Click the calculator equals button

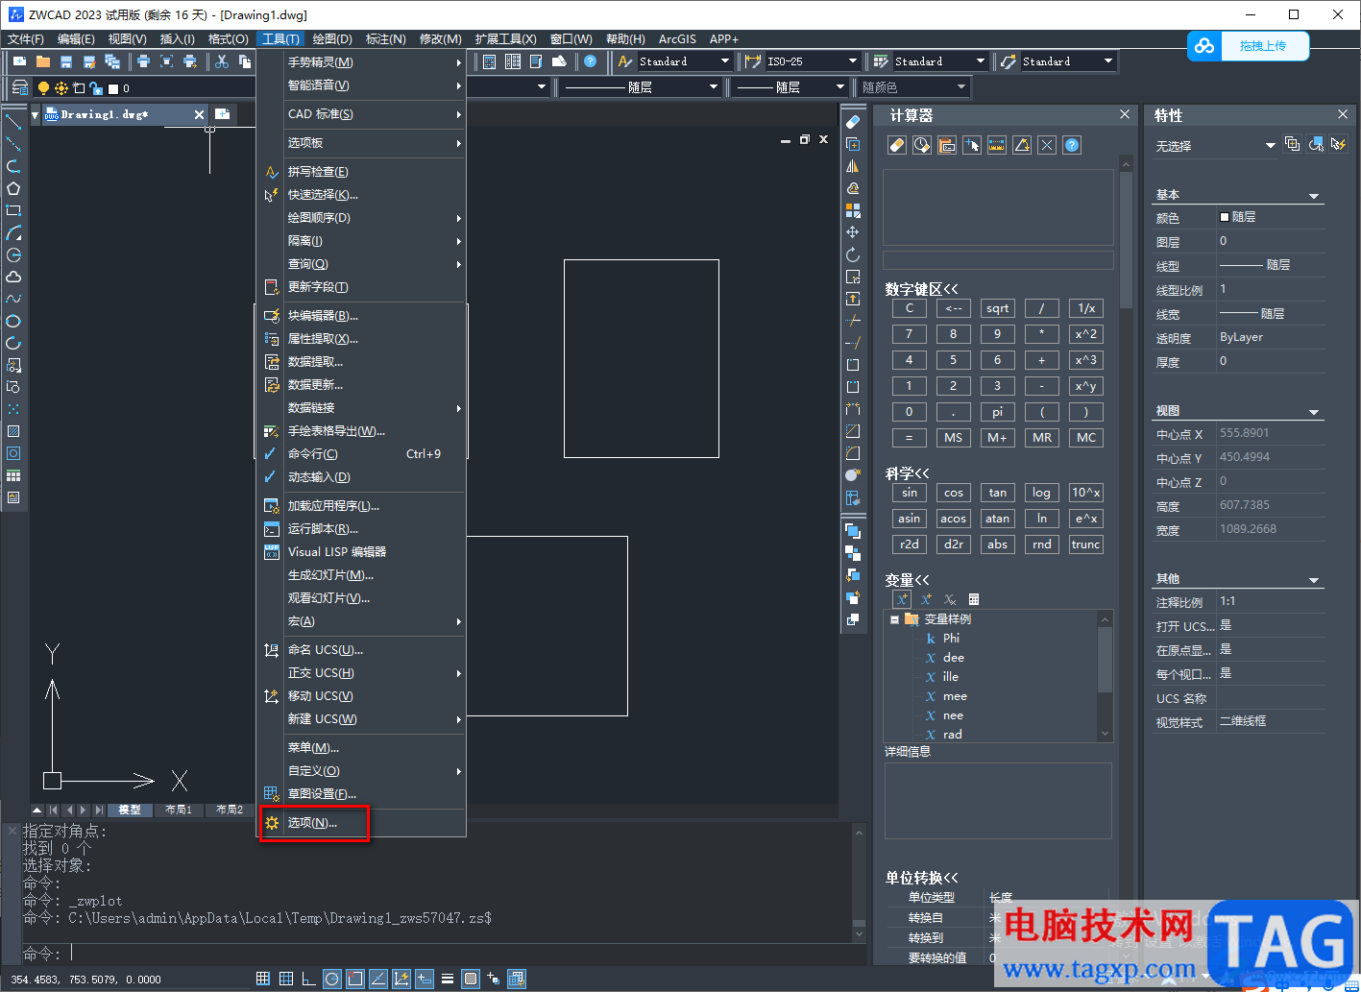click(x=909, y=438)
